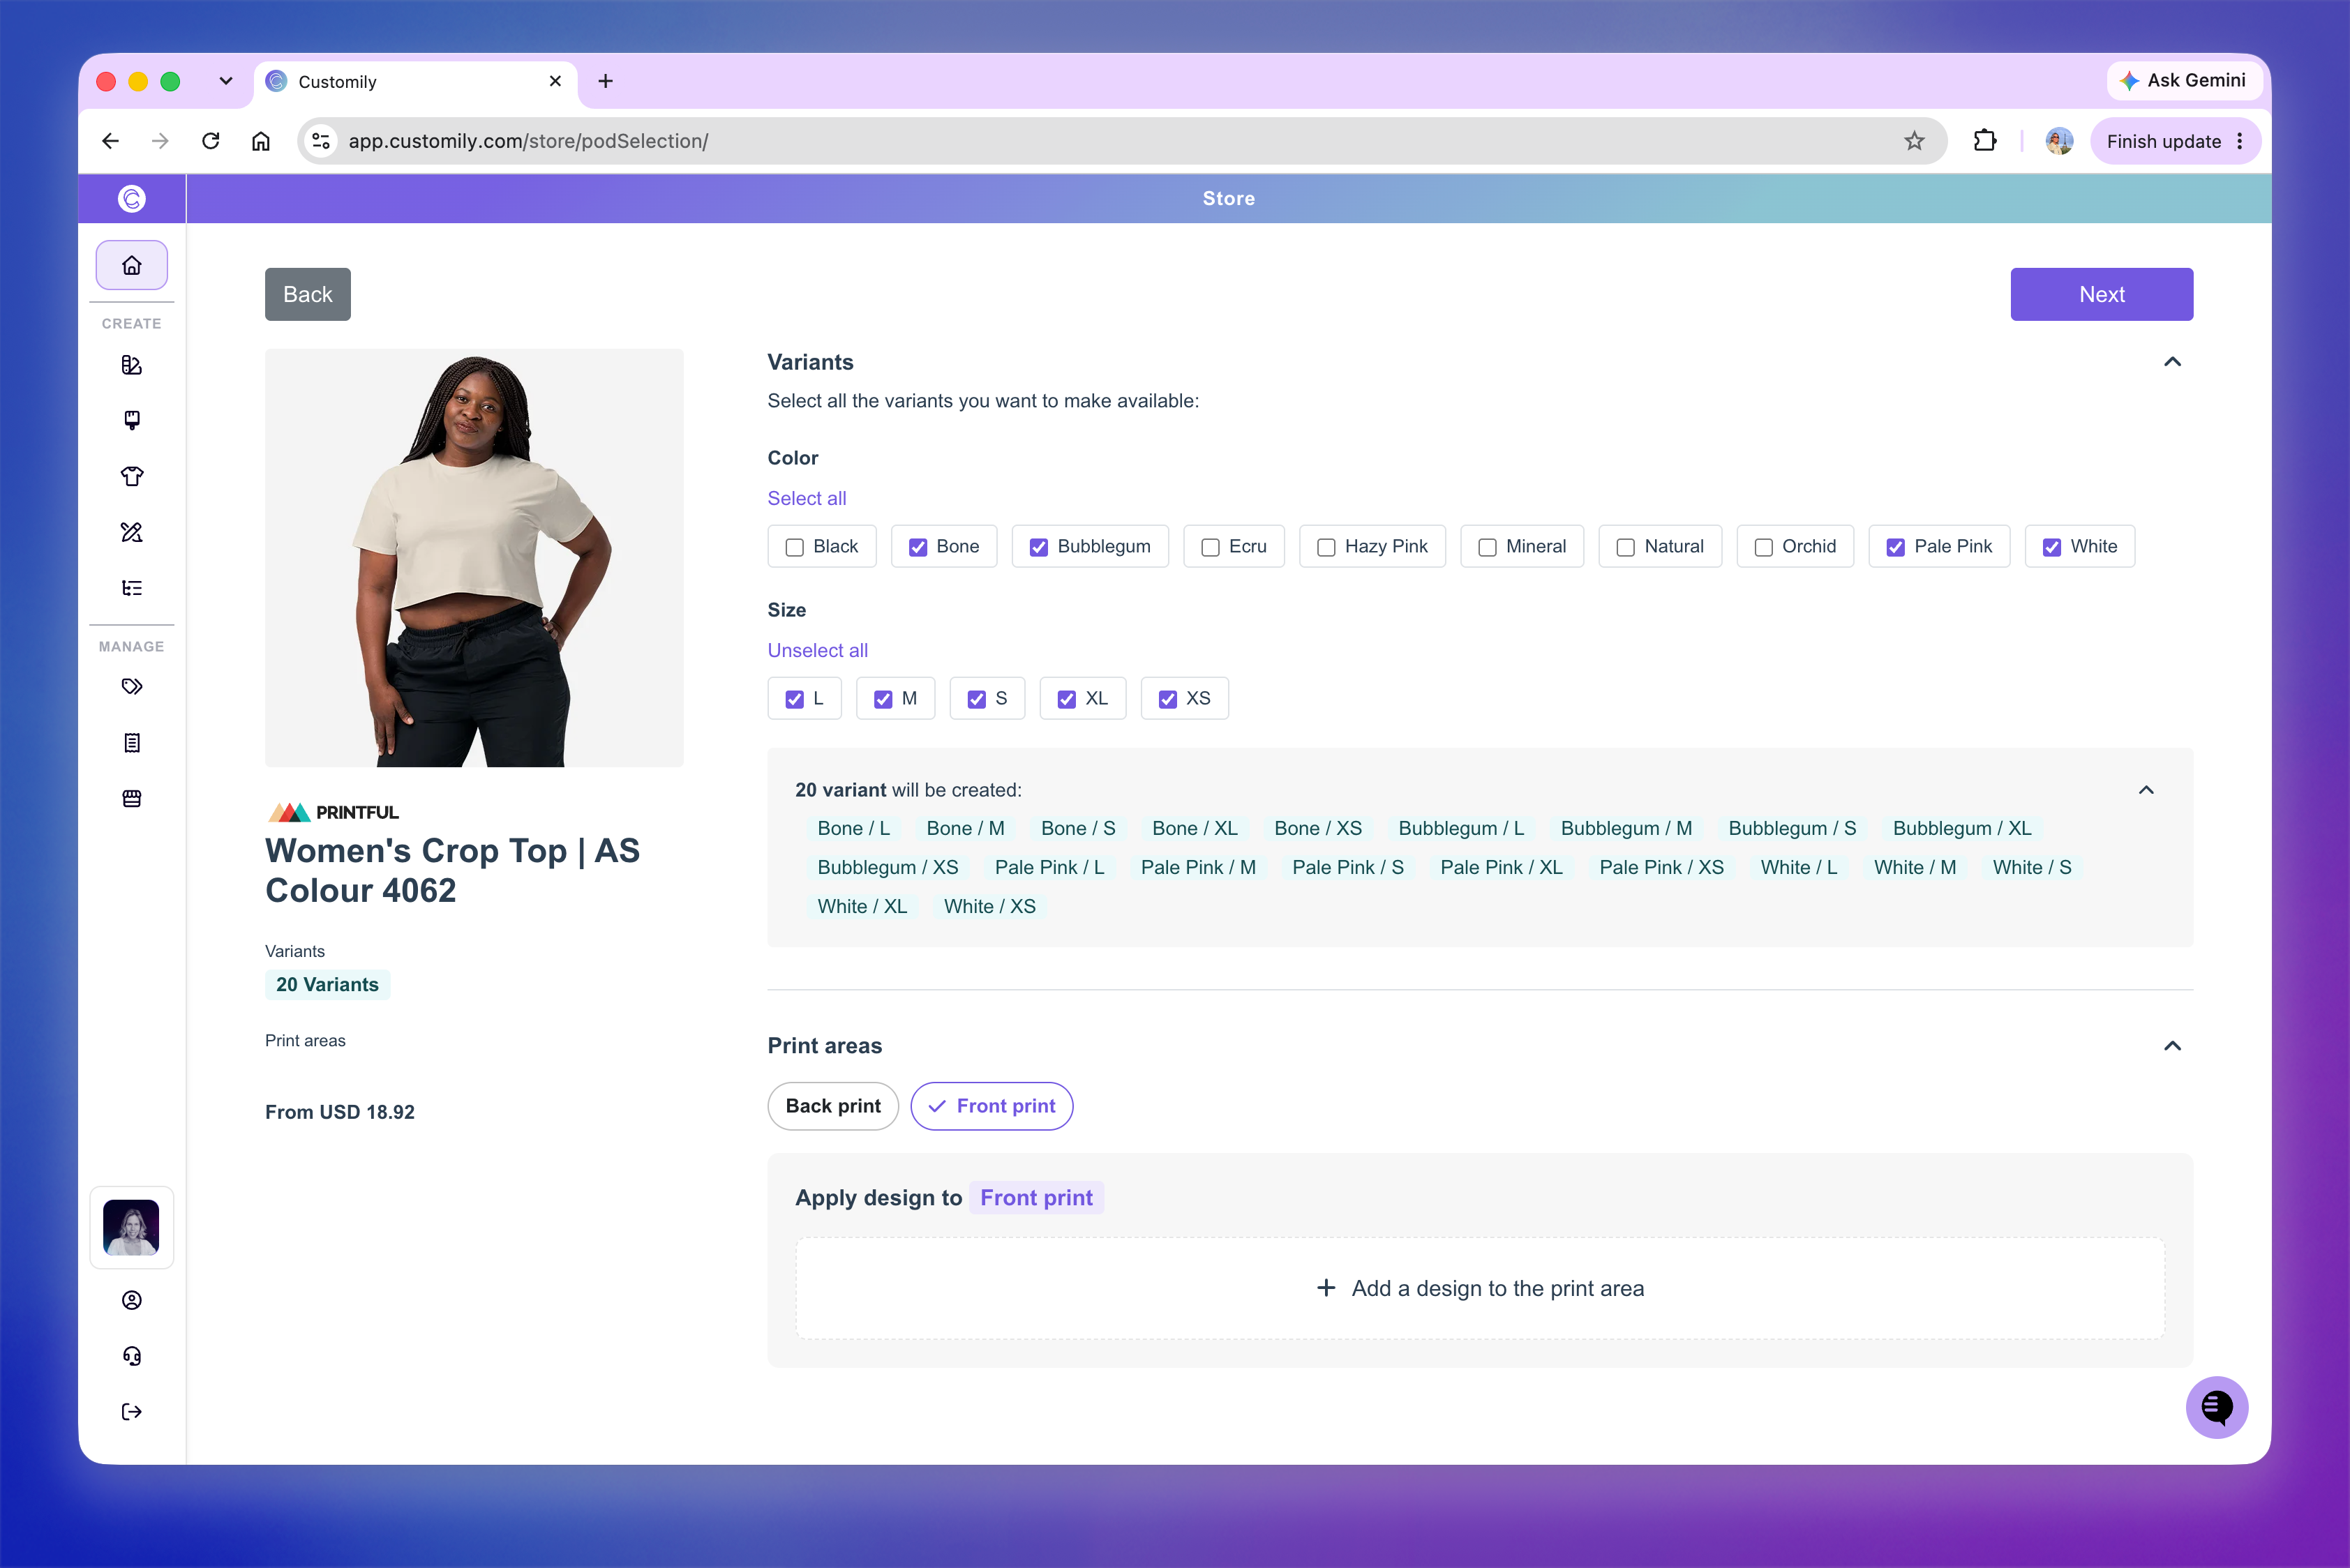The image size is (2350, 1568).
Task: Open the chat bubble widget
Action: (x=2217, y=1407)
